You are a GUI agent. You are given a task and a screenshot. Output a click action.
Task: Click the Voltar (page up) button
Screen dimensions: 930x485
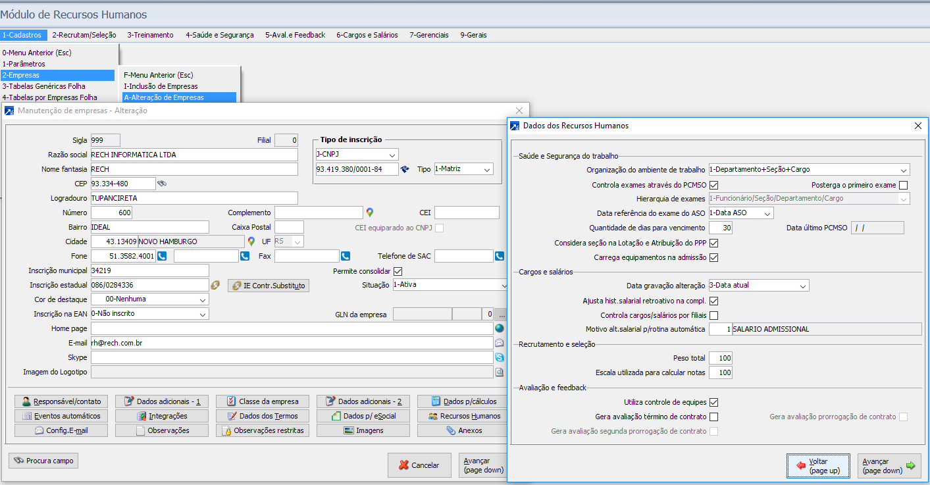(x=818, y=466)
